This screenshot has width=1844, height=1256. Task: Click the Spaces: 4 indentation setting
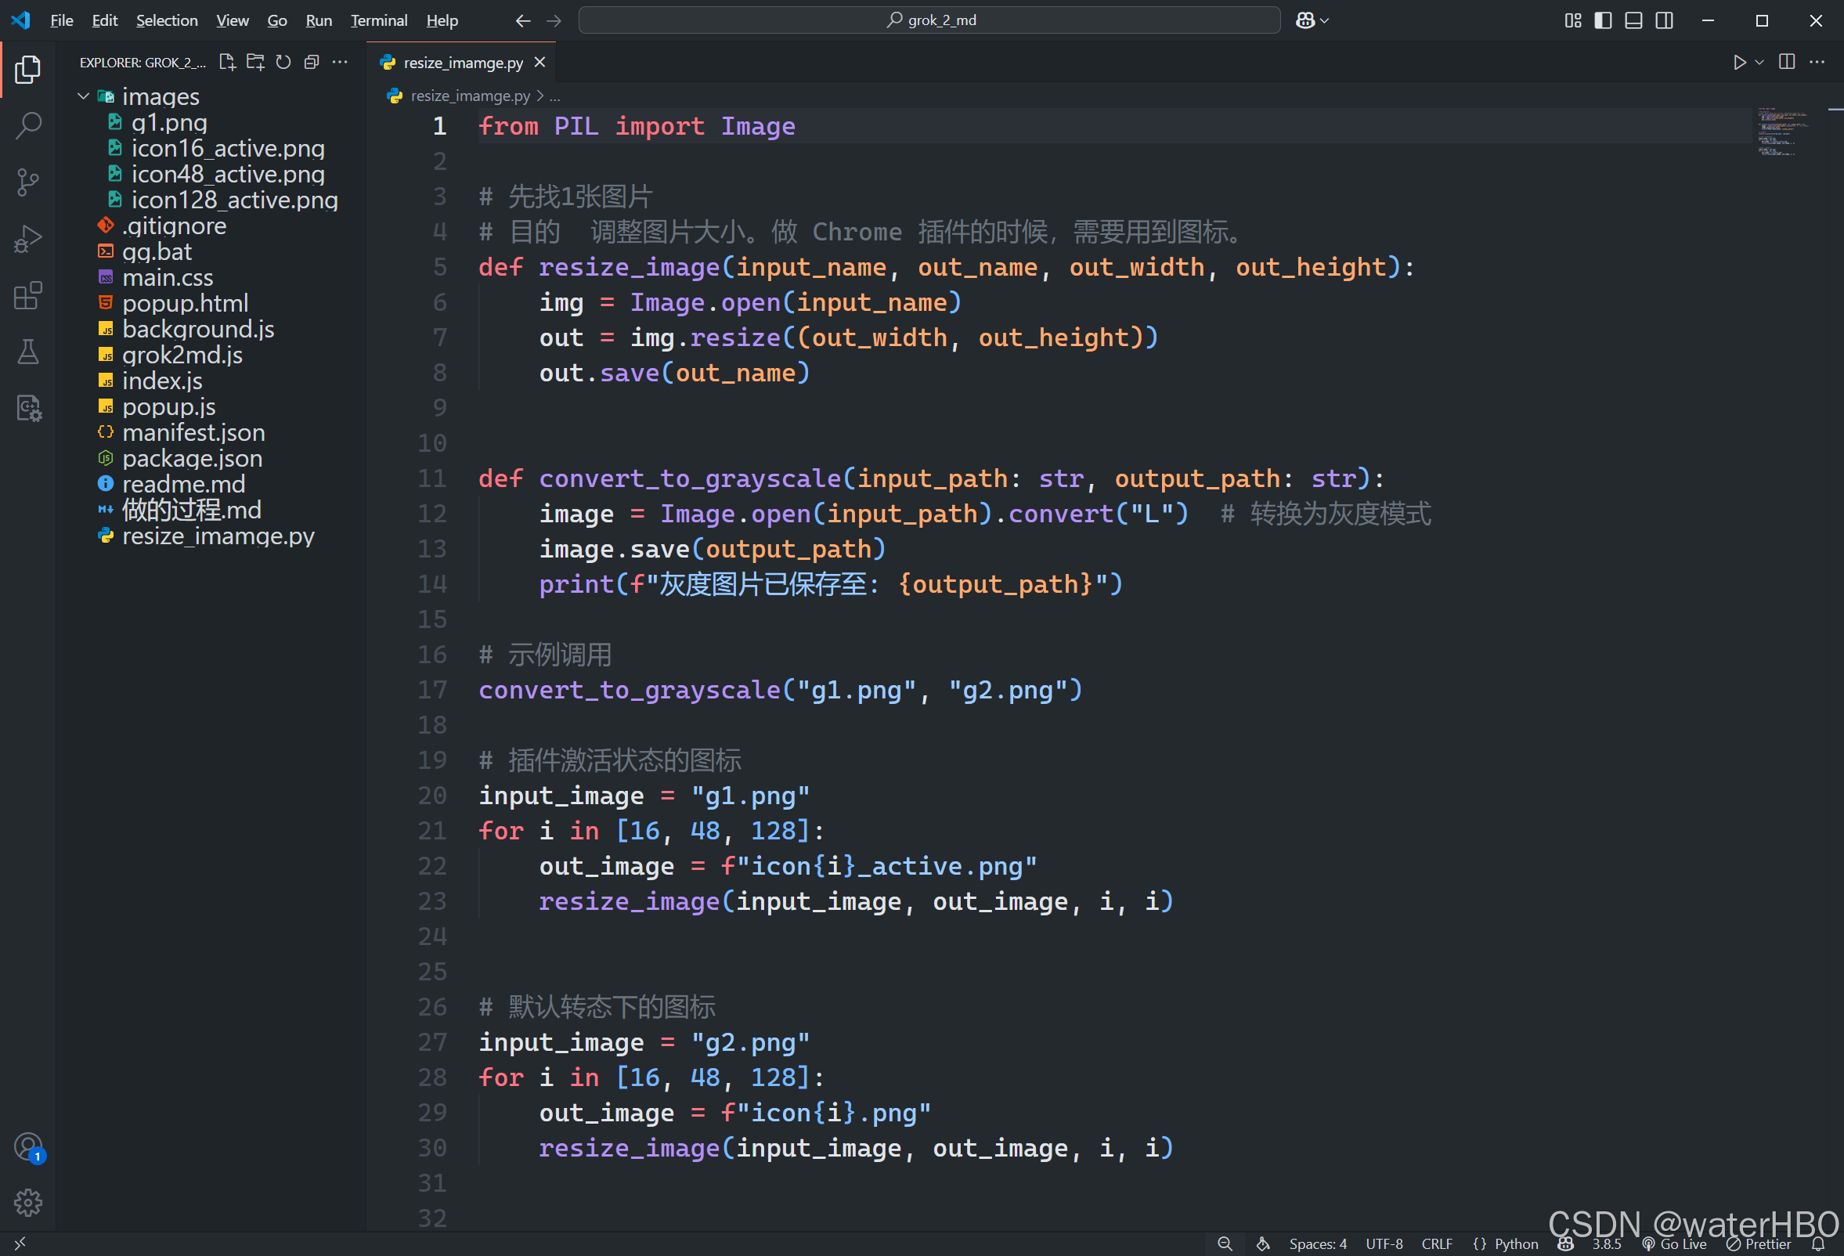coord(1317,1243)
